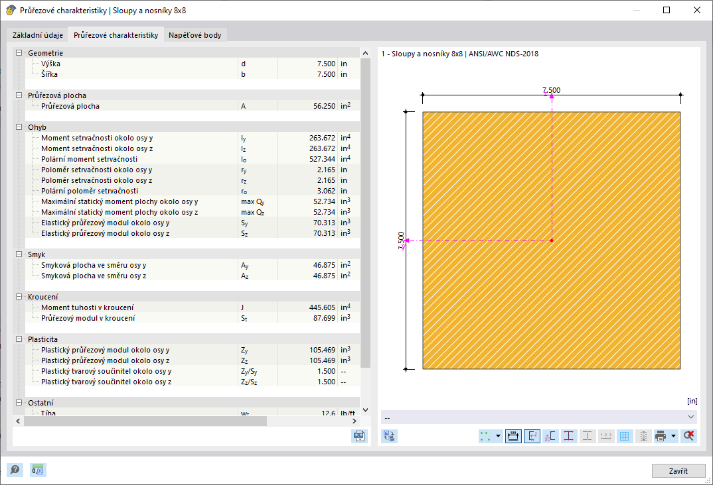The height and width of the screenshot is (485, 713).
Task: Click the view sync icon under the preview
Action: tap(389, 436)
